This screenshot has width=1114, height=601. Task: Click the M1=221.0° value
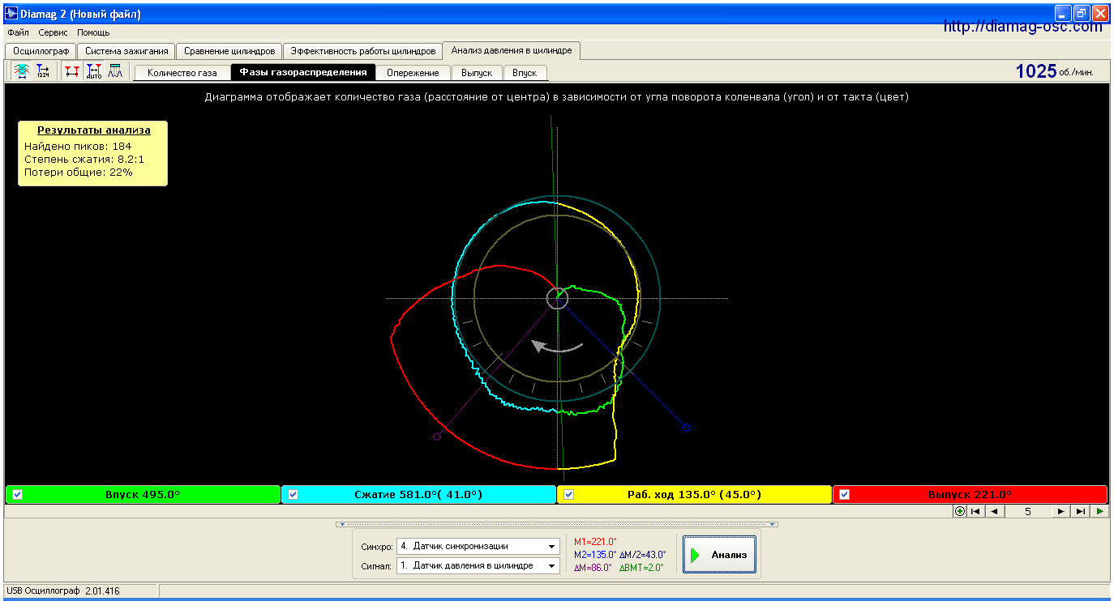point(595,542)
